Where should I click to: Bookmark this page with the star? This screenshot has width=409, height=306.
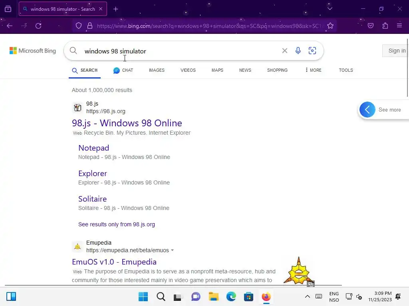(x=330, y=26)
